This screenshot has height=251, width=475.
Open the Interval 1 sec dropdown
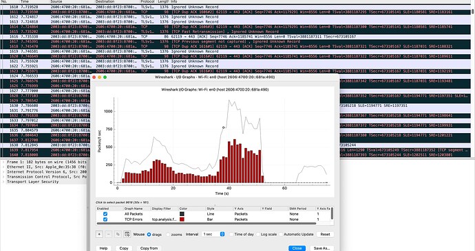213,234
